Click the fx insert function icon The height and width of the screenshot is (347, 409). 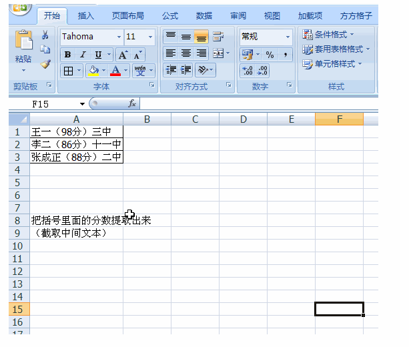[x=132, y=103]
